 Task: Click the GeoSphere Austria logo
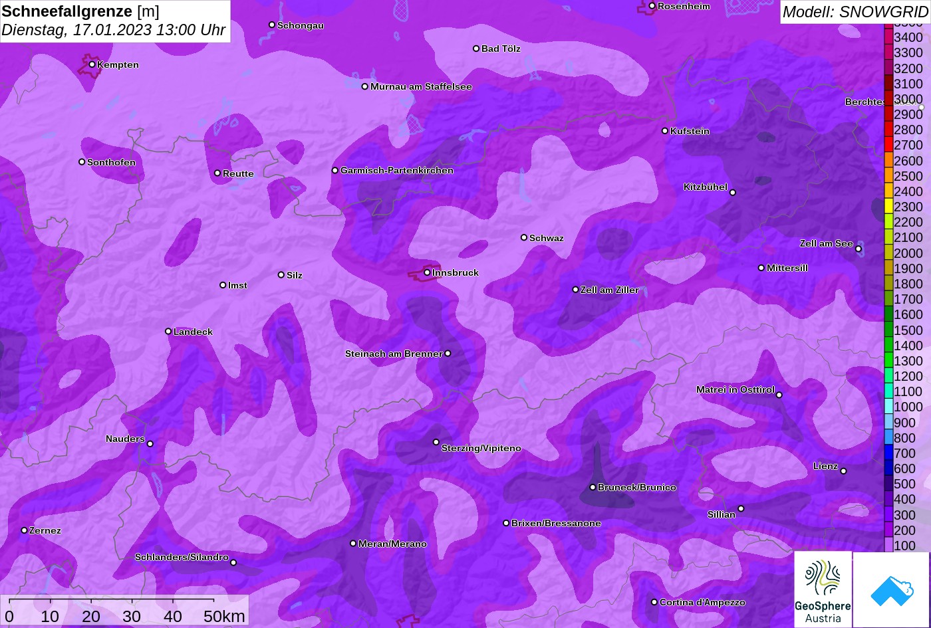tap(823, 589)
